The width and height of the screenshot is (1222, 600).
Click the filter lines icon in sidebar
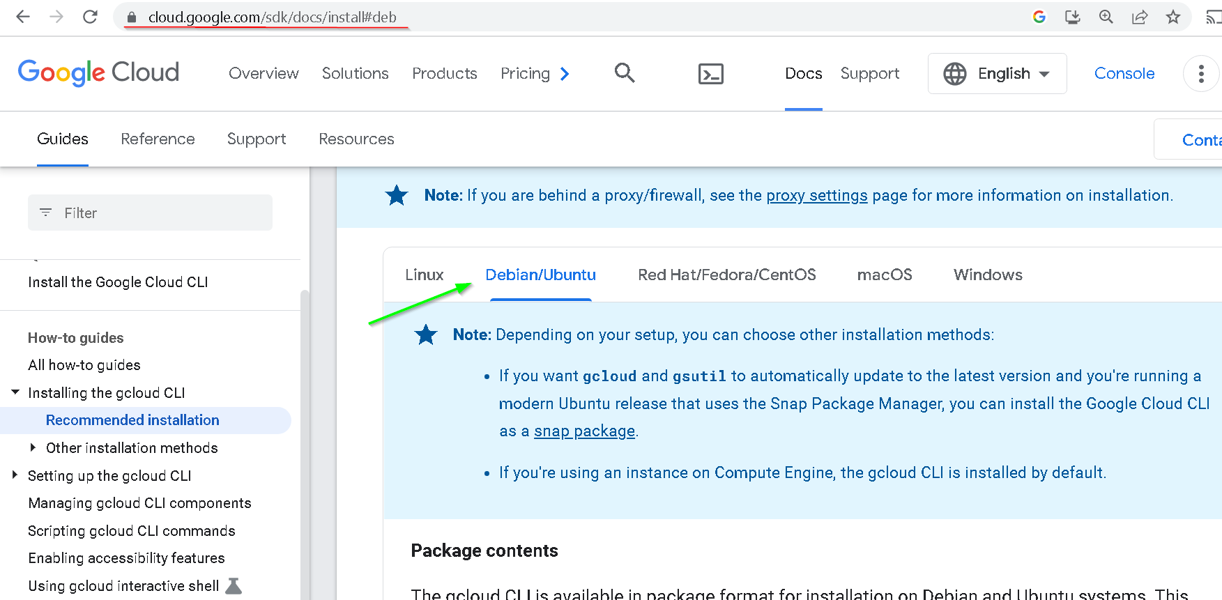click(46, 213)
